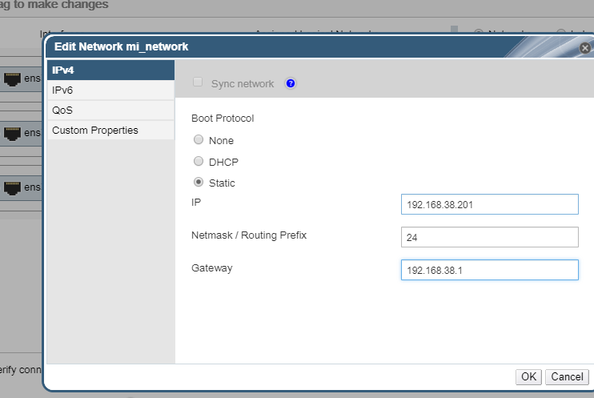The height and width of the screenshot is (398, 594).
Task: Tick the Sync network checkbox
Action: (x=198, y=82)
